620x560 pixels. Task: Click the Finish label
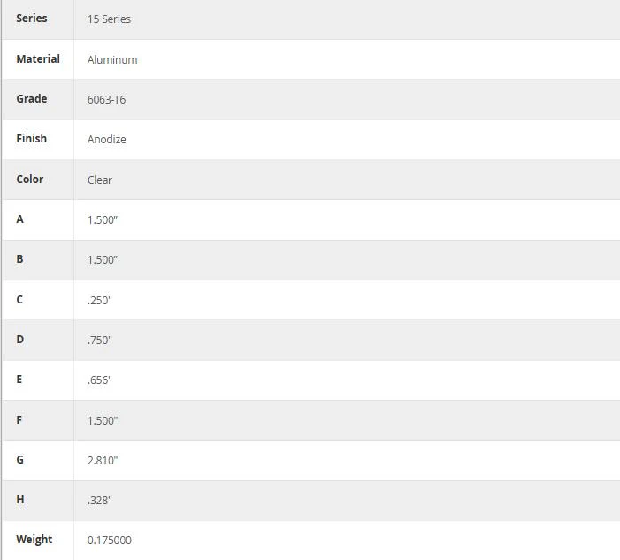click(x=31, y=138)
